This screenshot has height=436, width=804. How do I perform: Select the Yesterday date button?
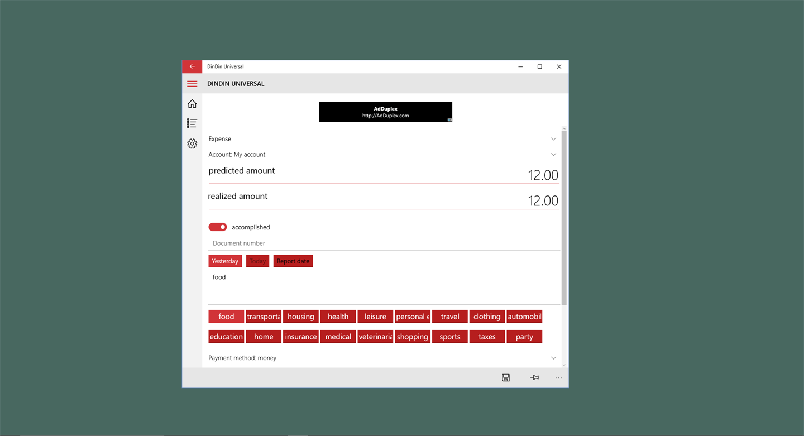[225, 261]
